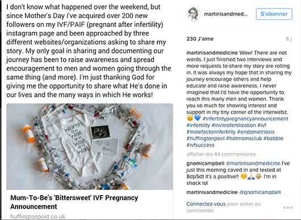Click the S'abonner follow button

point(274,14)
